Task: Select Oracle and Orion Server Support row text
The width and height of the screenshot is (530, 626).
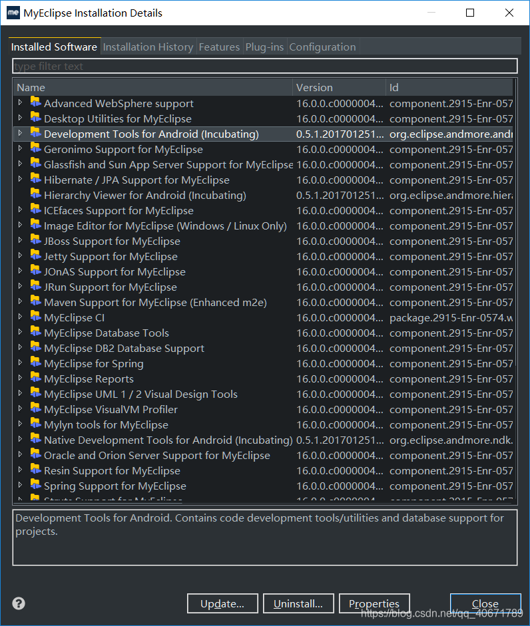Action: pos(157,456)
